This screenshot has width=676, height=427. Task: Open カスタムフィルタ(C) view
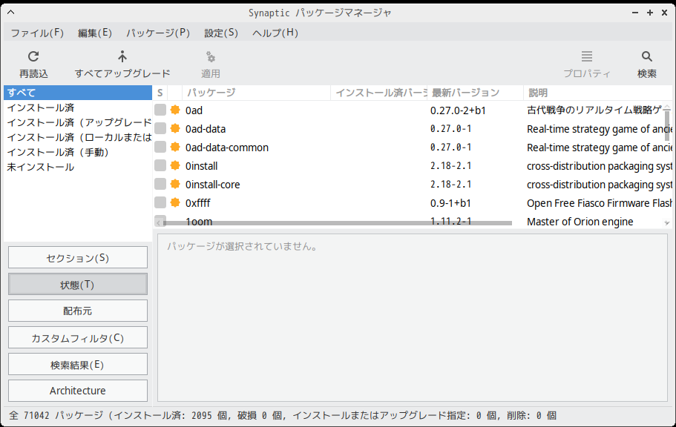(78, 338)
